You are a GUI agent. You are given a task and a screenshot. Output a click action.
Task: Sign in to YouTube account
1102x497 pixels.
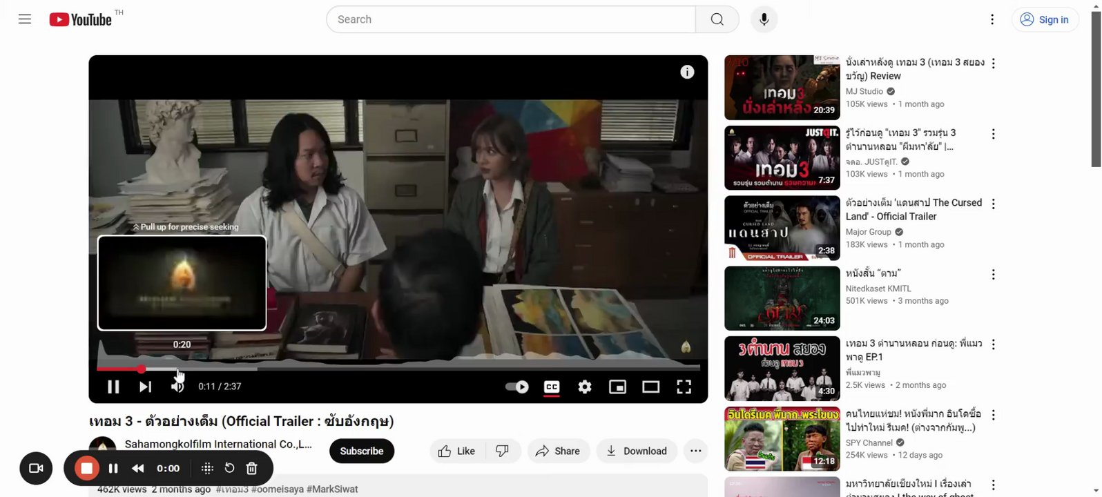tap(1045, 19)
